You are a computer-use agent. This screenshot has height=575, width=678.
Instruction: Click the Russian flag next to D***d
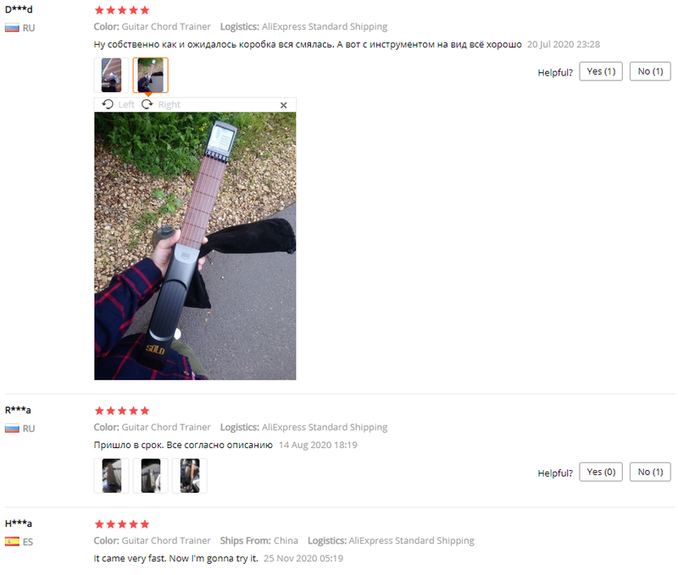[x=12, y=28]
